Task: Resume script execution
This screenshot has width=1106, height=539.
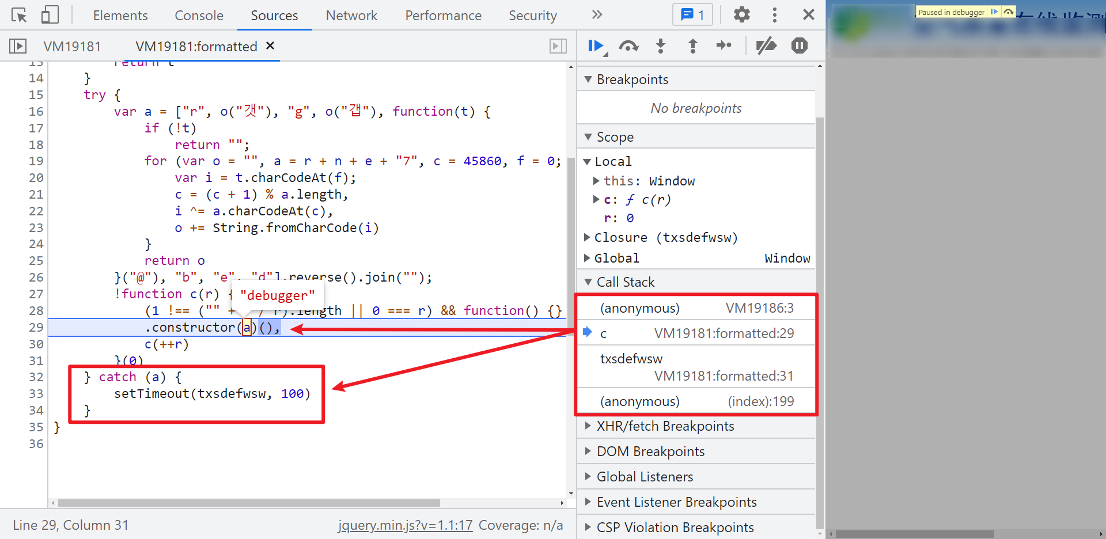Action: click(x=597, y=46)
